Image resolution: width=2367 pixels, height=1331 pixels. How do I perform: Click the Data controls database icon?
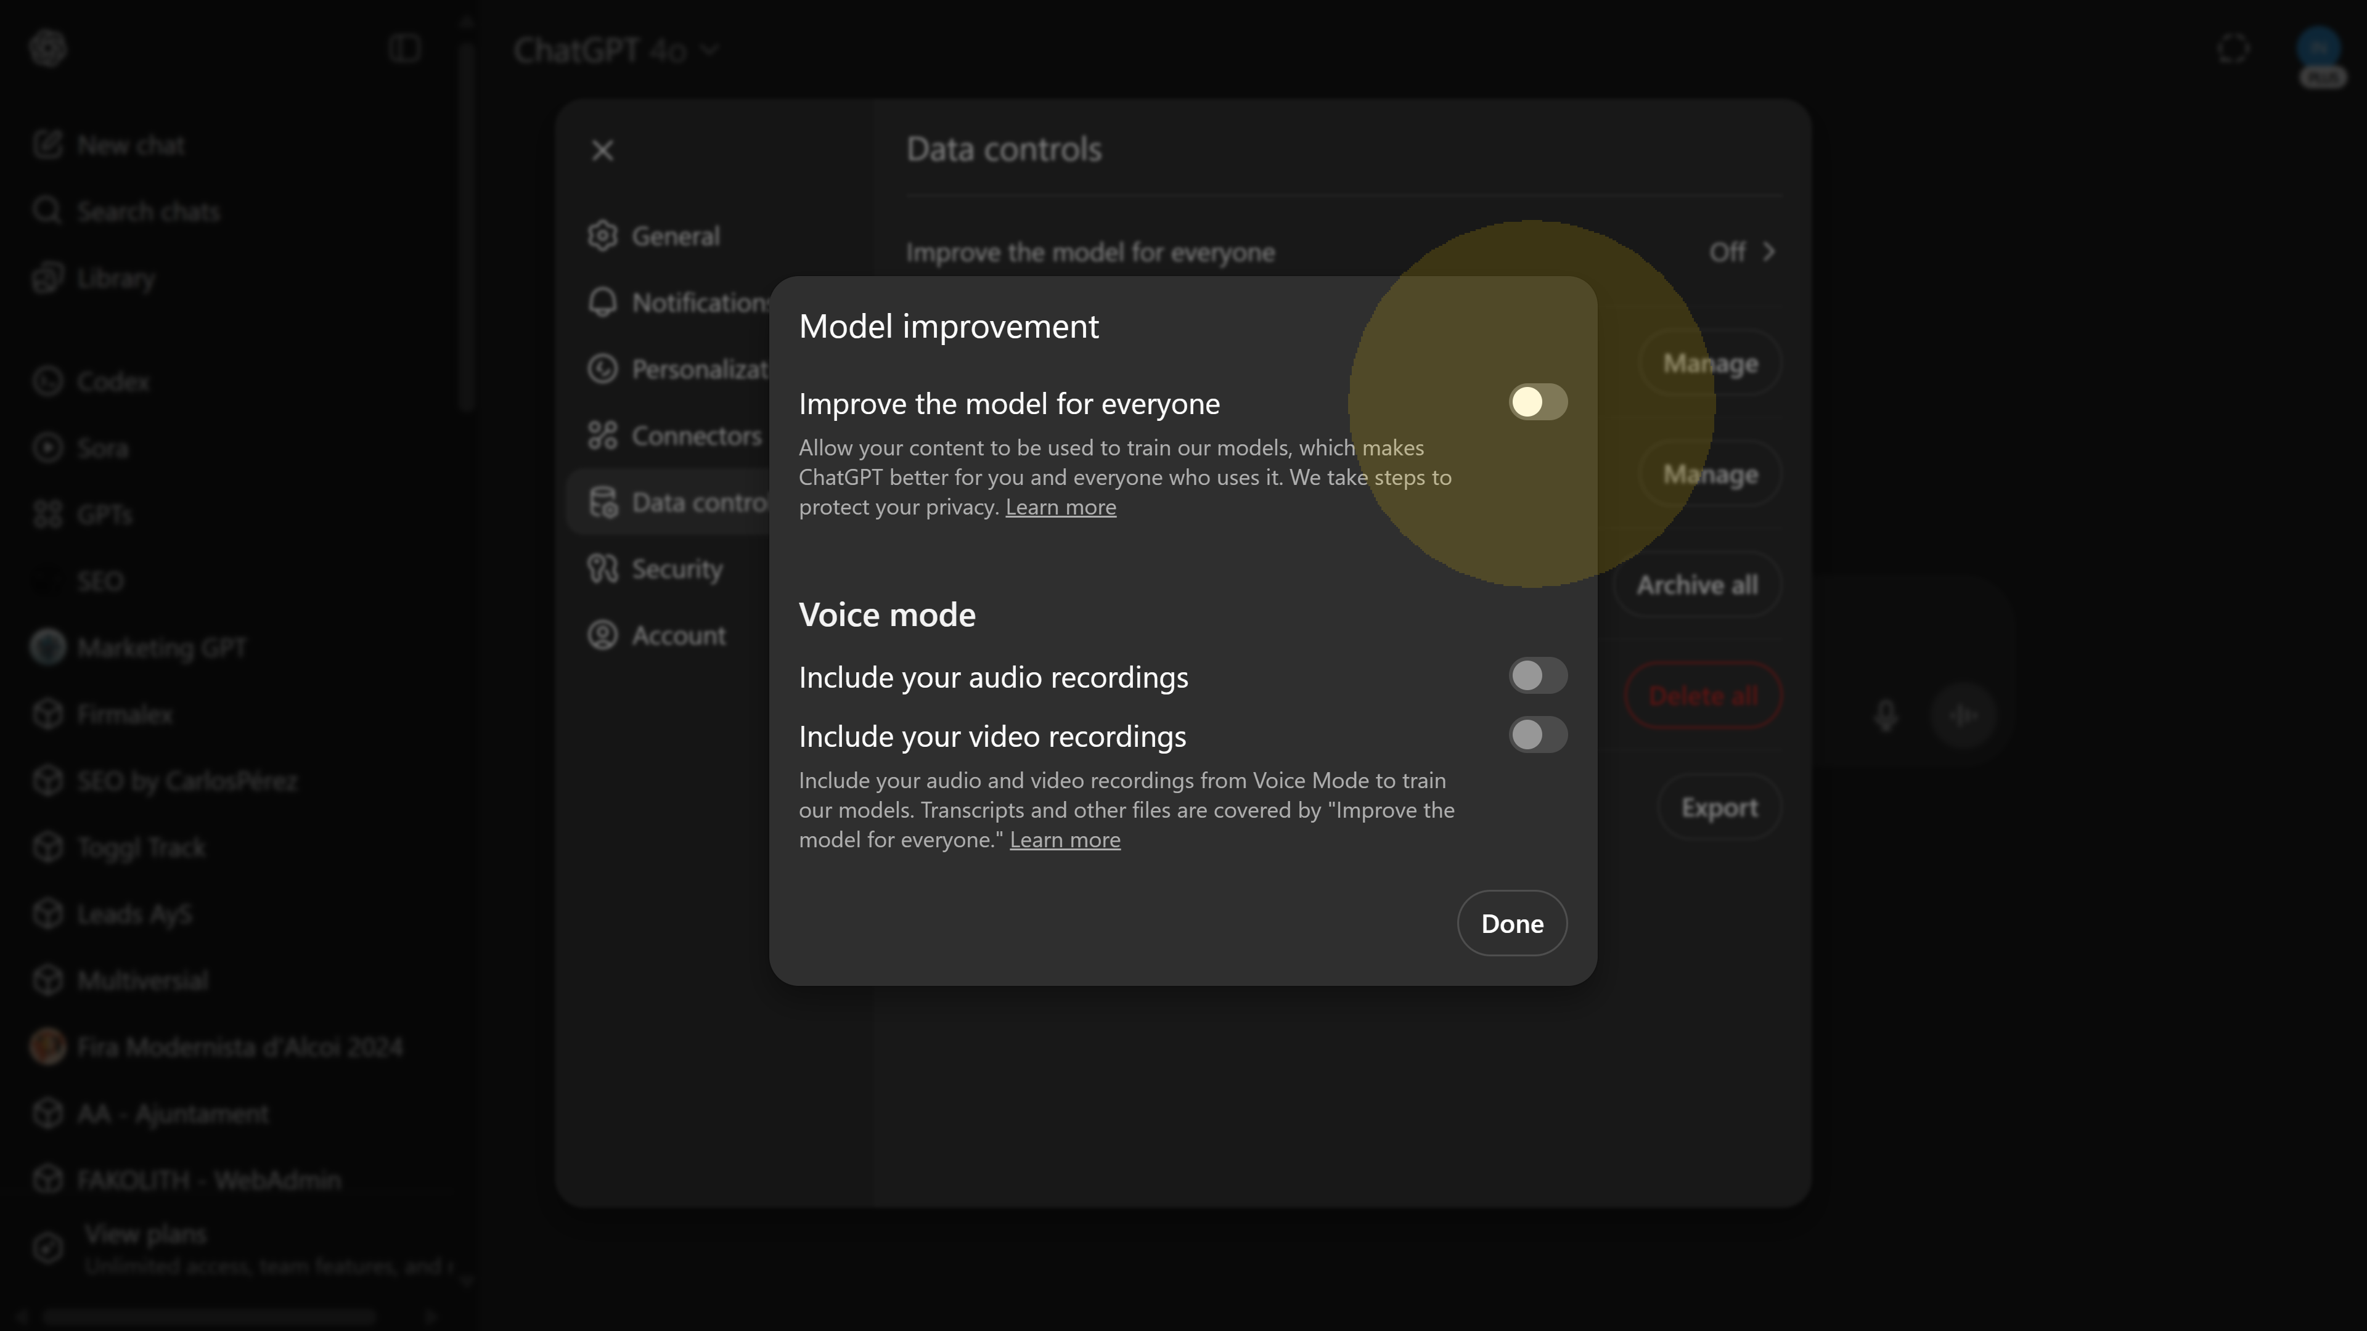pyautogui.click(x=602, y=502)
